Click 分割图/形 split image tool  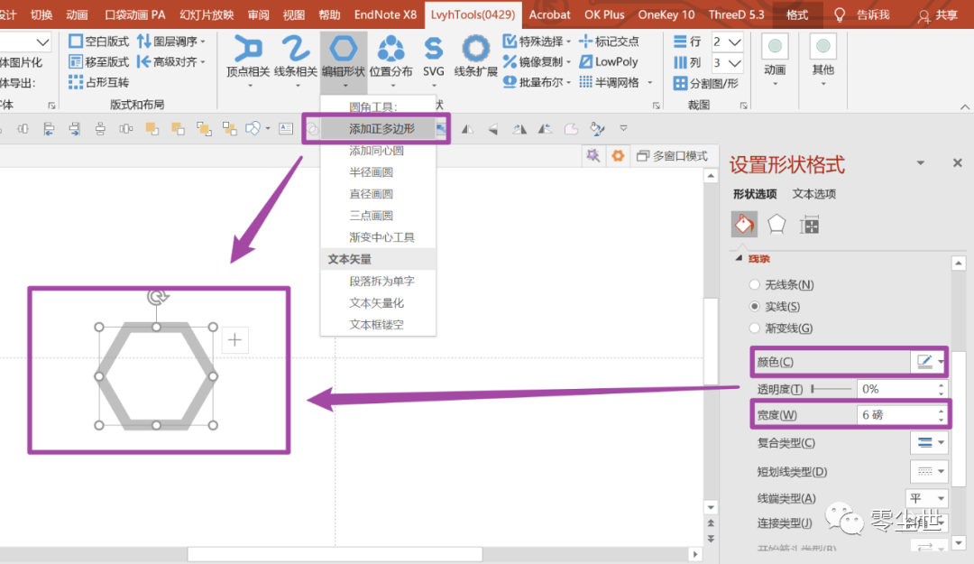click(x=706, y=83)
